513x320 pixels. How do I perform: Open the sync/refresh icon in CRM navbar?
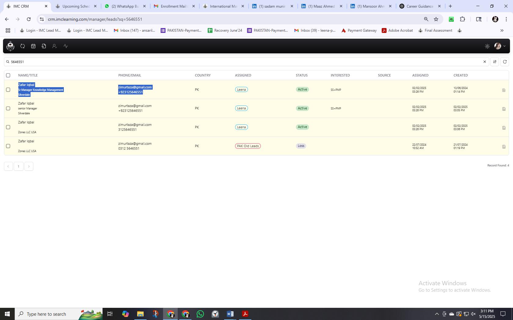tap(23, 46)
